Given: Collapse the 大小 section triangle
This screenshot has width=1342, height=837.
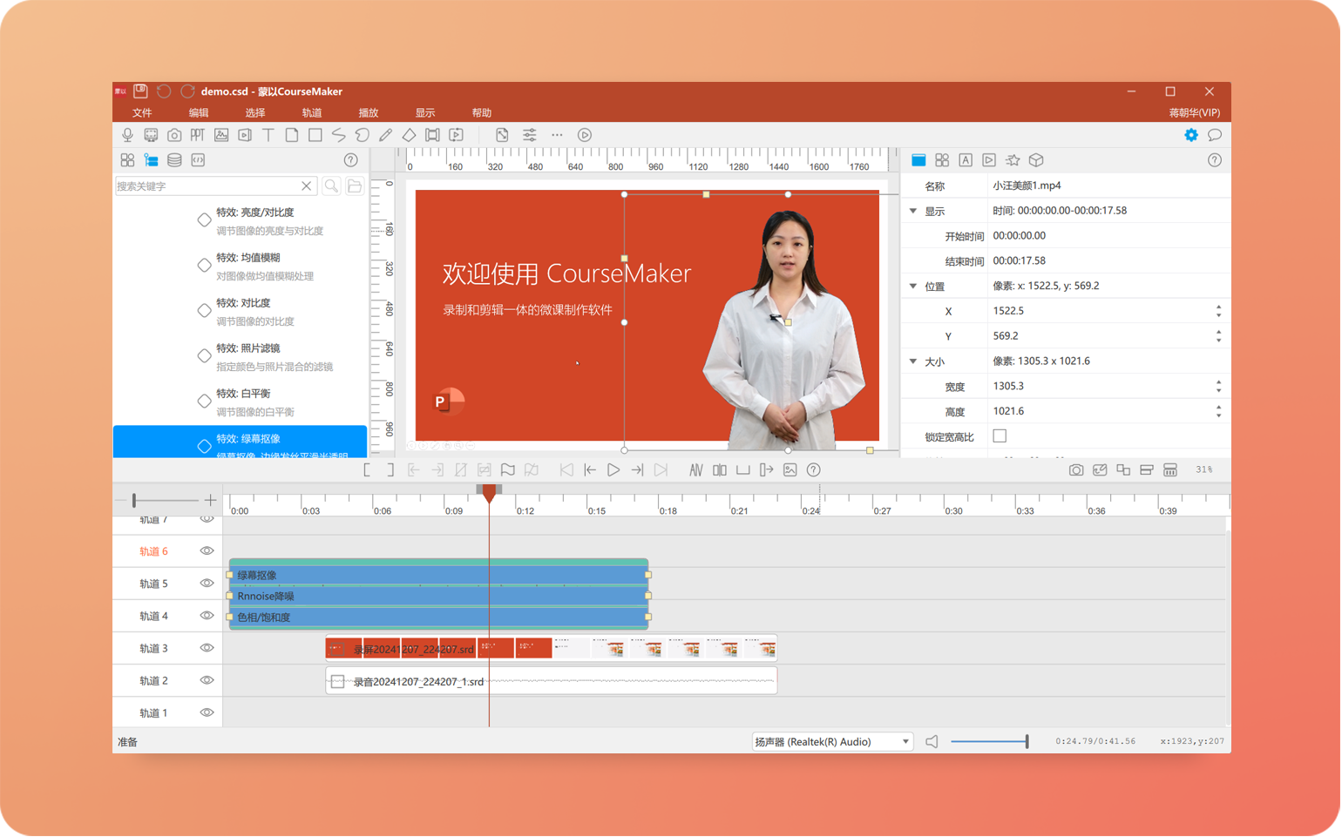Looking at the screenshot, I should [x=913, y=361].
